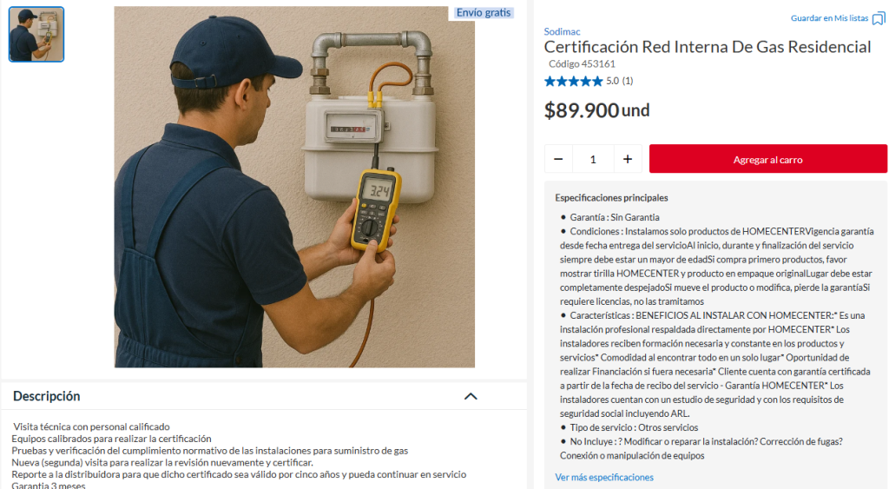
Task: Decrease quantity with the minus icon
Action: point(558,159)
